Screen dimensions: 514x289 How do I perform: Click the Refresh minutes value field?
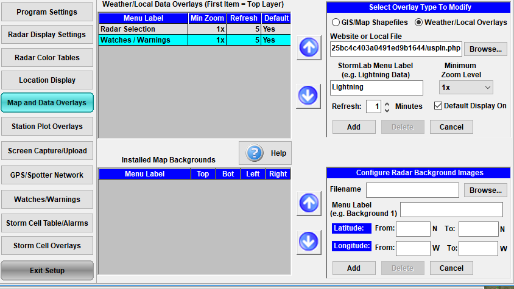pos(374,106)
